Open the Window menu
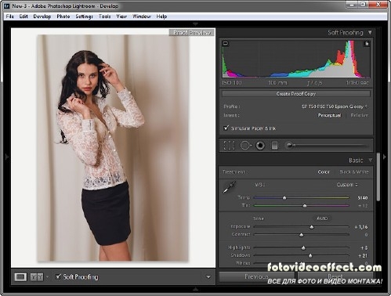Screen dimensions: 391x296 point(142,16)
